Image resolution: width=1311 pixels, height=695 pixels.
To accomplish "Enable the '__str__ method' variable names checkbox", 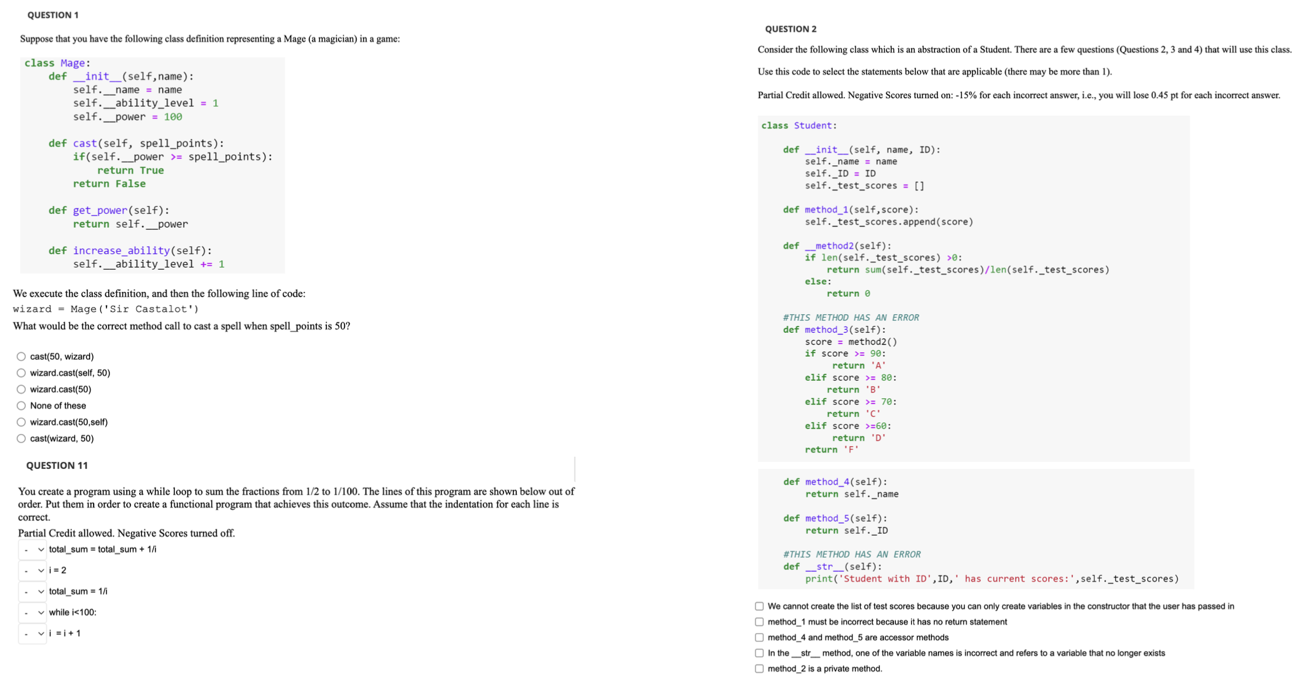I will pyautogui.click(x=759, y=653).
